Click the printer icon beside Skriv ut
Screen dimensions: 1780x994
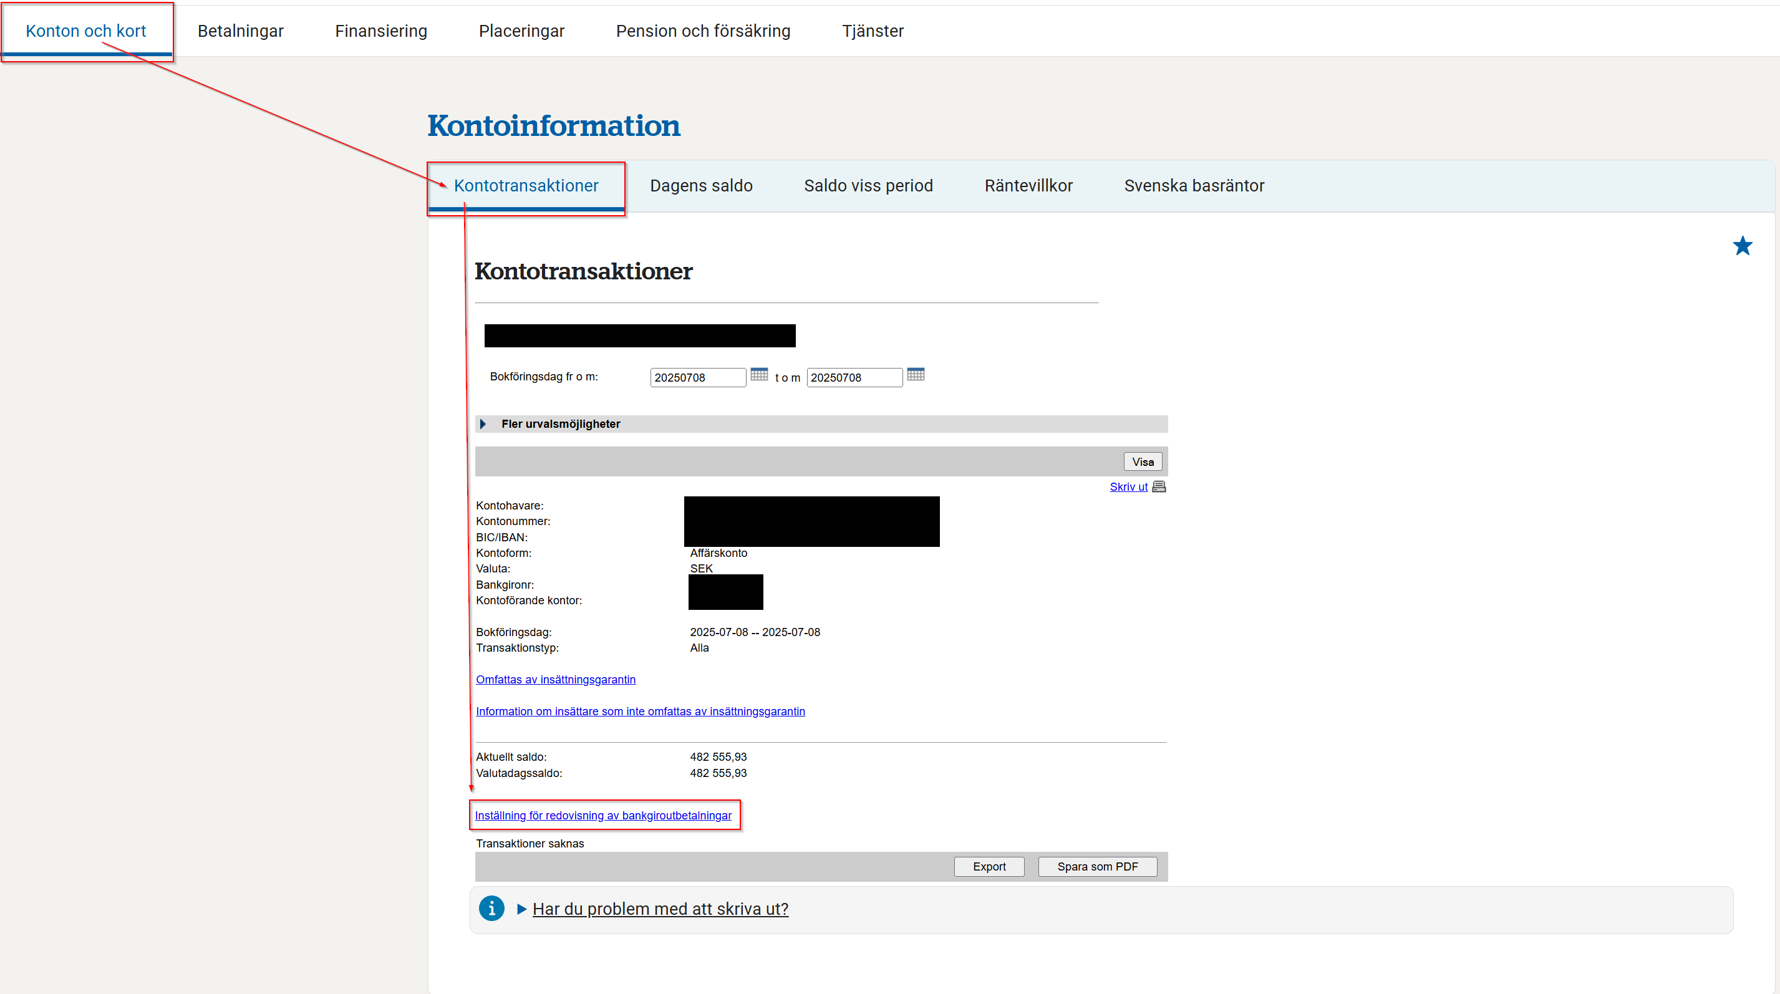click(x=1159, y=486)
